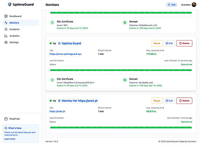200x145 pixels.
Task: Go to Incidents page
Action: 21,29
